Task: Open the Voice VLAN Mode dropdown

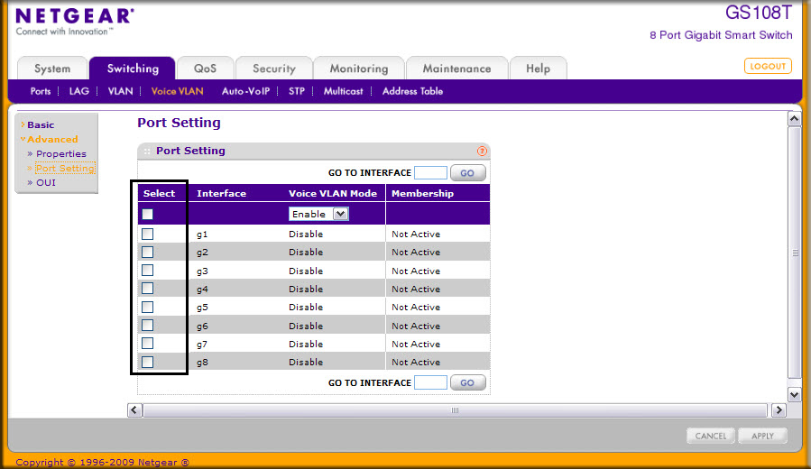Action: pyautogui.click(x=318, y=214)
